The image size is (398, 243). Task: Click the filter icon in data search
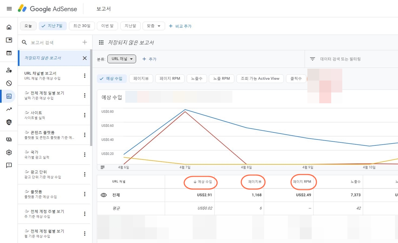point(313,59)
